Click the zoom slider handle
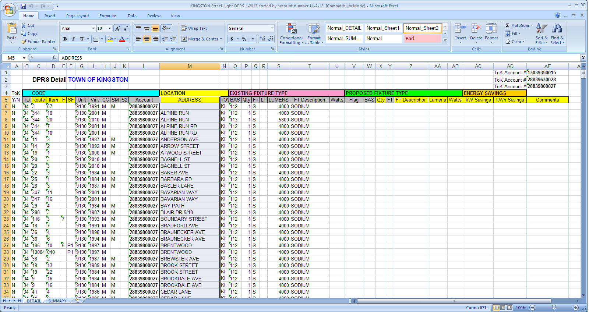 [554, 308]
